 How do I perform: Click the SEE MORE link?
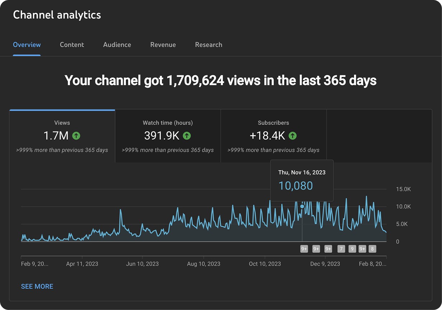(37, 286)
